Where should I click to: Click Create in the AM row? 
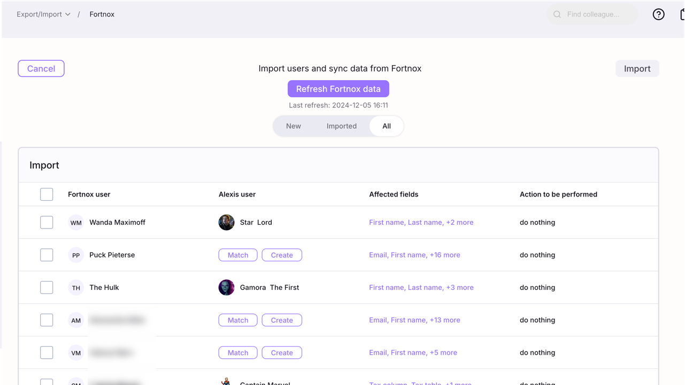[x=282, y=320]
